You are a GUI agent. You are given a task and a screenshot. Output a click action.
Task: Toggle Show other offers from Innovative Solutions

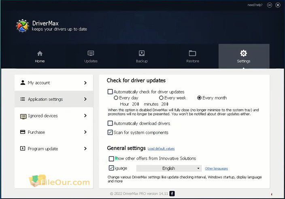point(111,159)
